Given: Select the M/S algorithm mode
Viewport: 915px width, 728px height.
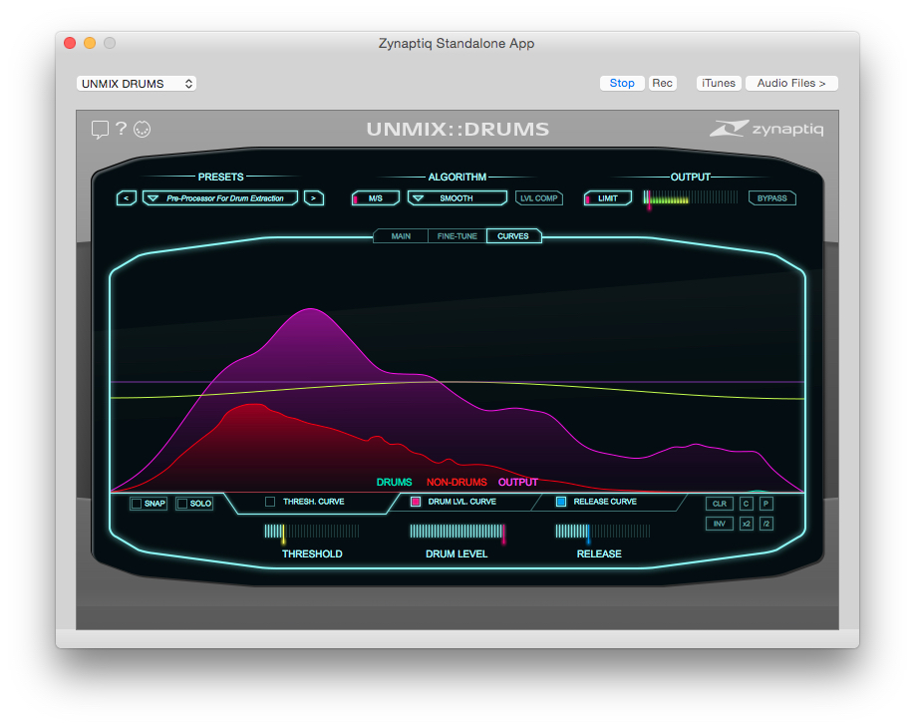Looking at the screenshot, I should click(x=376, y=197).
